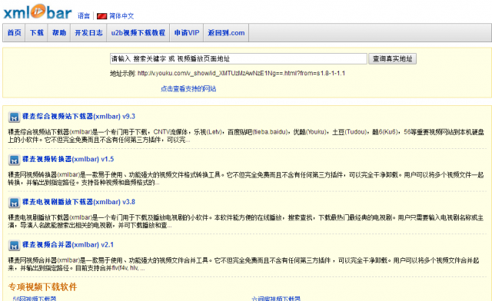Click icon beside 稞麦视频合并器 v2.1
492x301 pixels.
pos(14,245)
